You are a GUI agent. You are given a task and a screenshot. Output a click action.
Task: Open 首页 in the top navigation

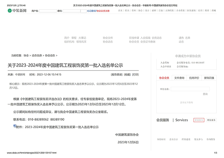tap(120, 11)
